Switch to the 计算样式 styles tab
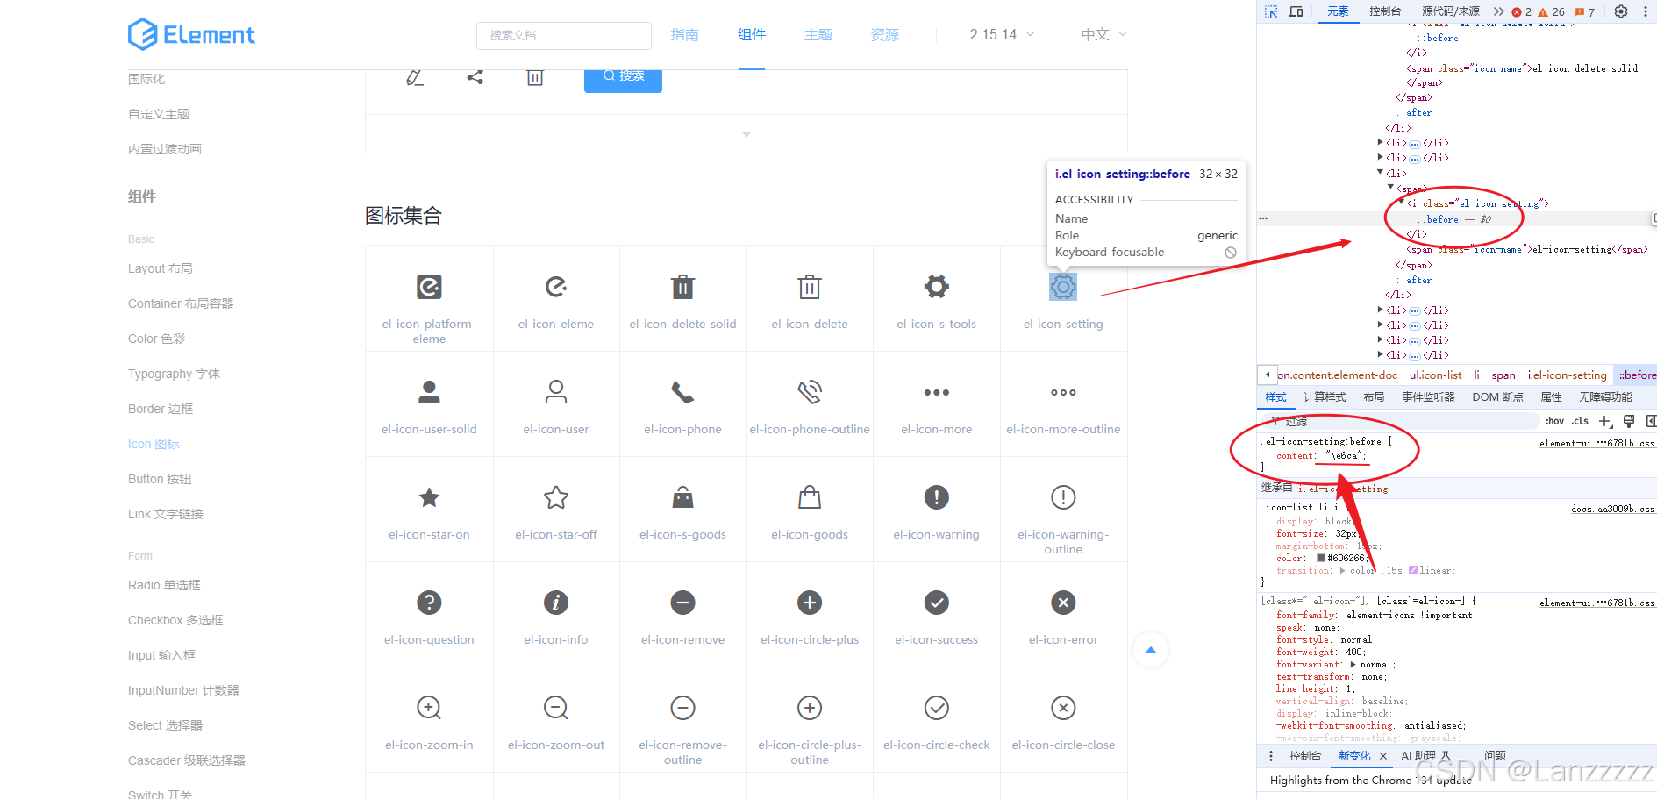The image size is (1657, 799). [x=1325, y=396]
